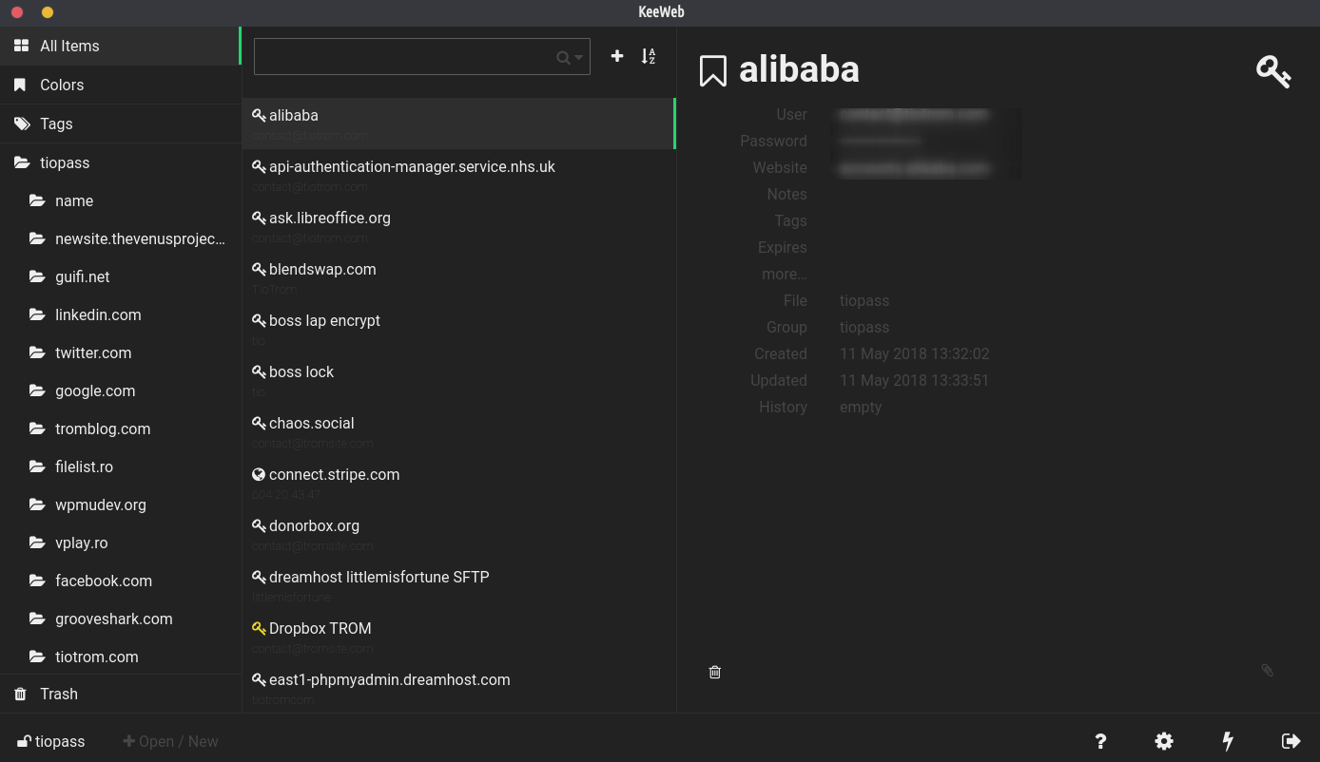
Task: Open the name group folder
Action: [121, 200]
